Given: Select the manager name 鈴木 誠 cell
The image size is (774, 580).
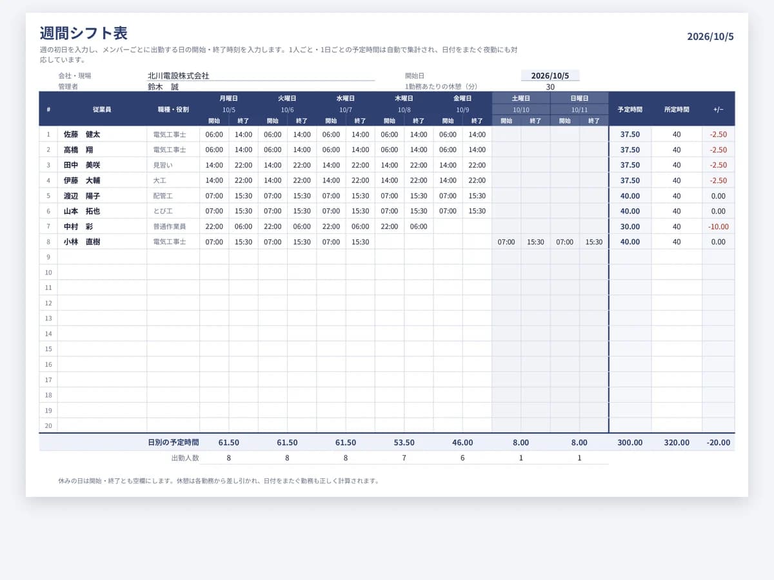Looking at the screenshot, I should coord(261,86).
